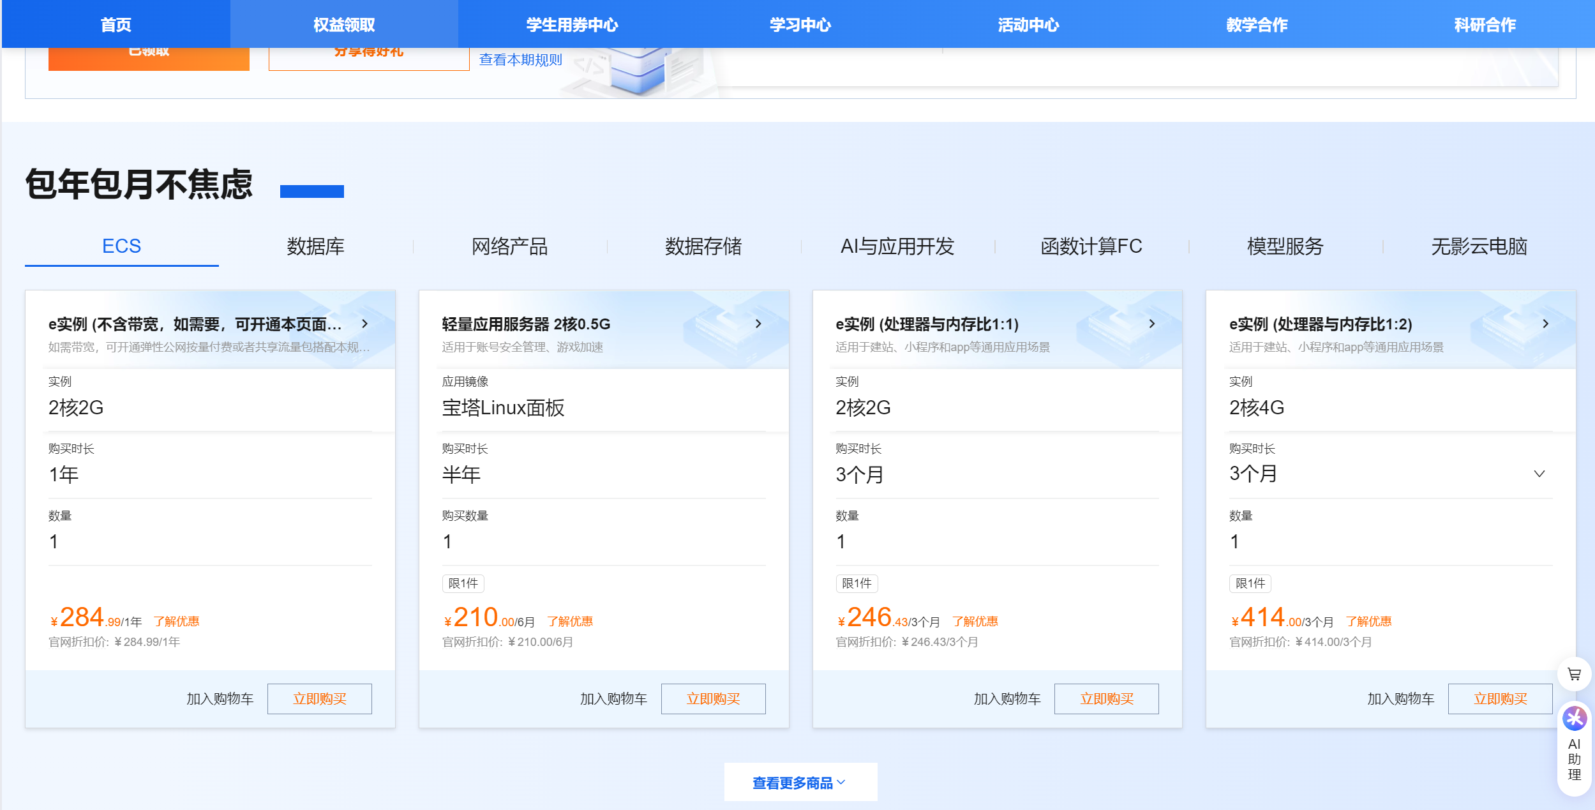Click arrow beside e实例 处理器与内存比1:2
This screenshot has width=1595, height=810.
pyautogui.click(x=1545, y=324)
